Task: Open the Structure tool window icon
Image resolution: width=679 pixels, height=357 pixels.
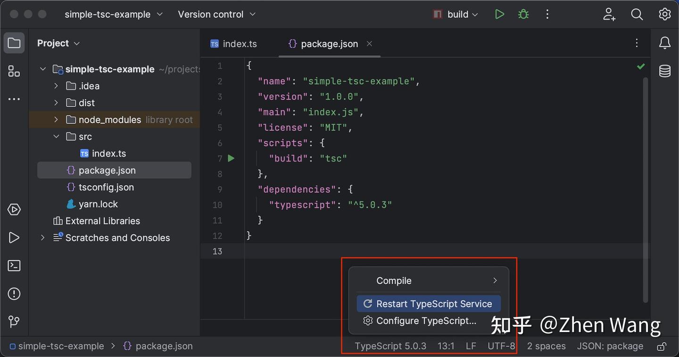Action: point(14,72)
